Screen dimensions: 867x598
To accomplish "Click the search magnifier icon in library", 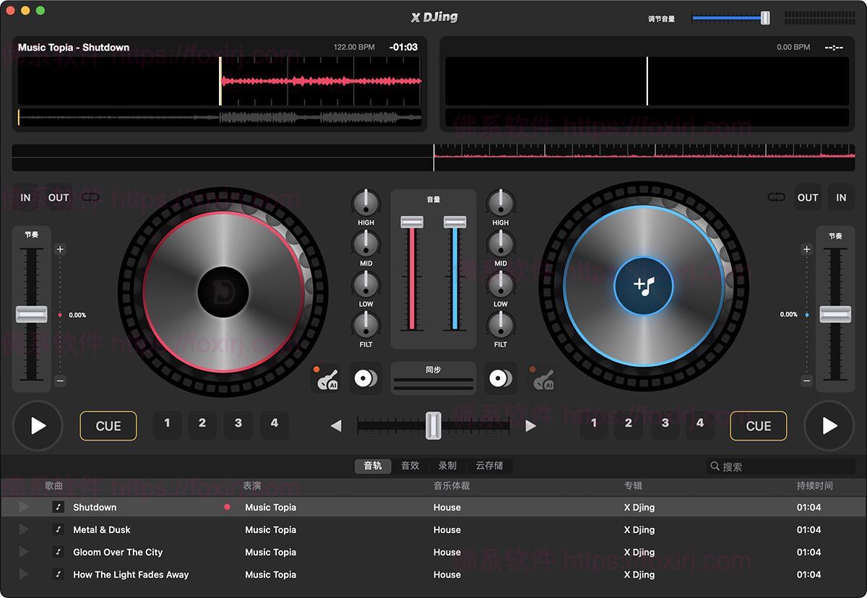I will click(715, 466).
